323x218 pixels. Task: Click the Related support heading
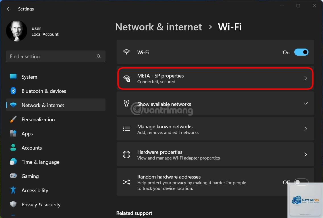tap(134, 213)
